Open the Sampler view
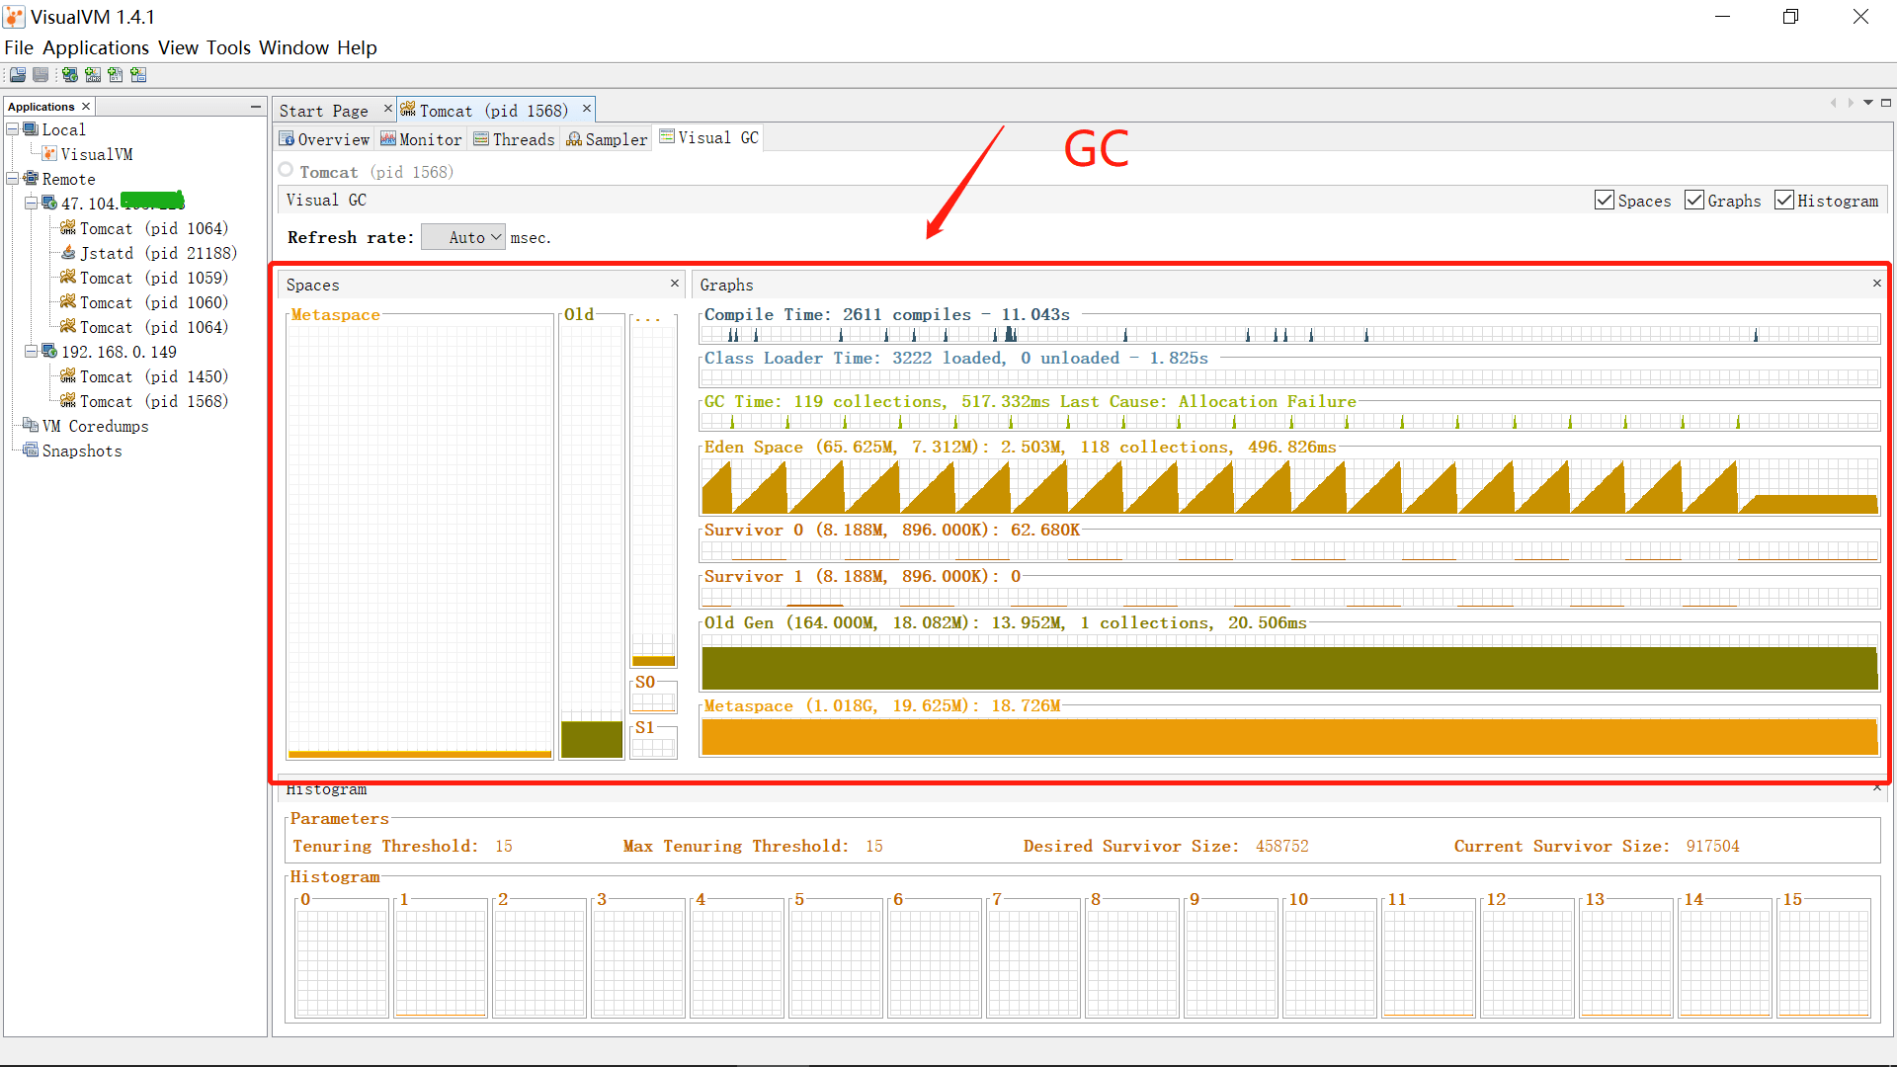The image size is (1897, 1067). (606, 138)
